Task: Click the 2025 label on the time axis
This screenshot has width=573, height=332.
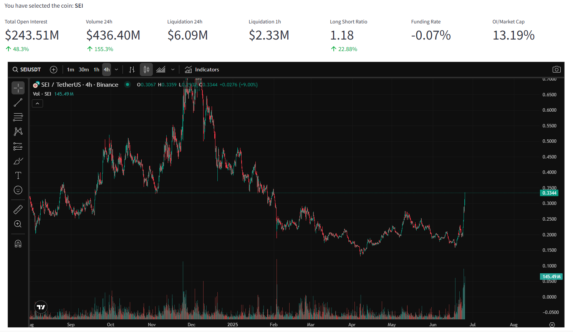Action: [x=233, y=325]
